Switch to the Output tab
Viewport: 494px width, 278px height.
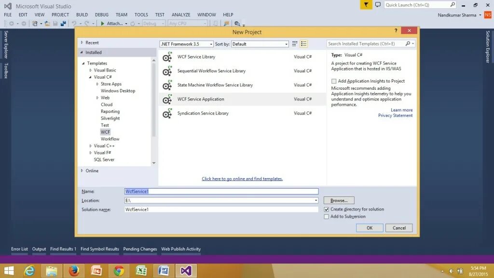pyautogui.click(x=39, y=249)
